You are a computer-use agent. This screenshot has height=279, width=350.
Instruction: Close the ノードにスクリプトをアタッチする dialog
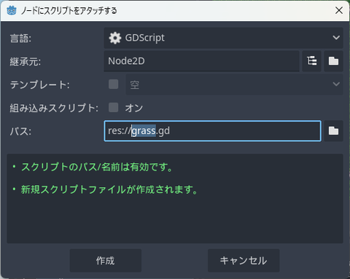[x=339, y=10]
